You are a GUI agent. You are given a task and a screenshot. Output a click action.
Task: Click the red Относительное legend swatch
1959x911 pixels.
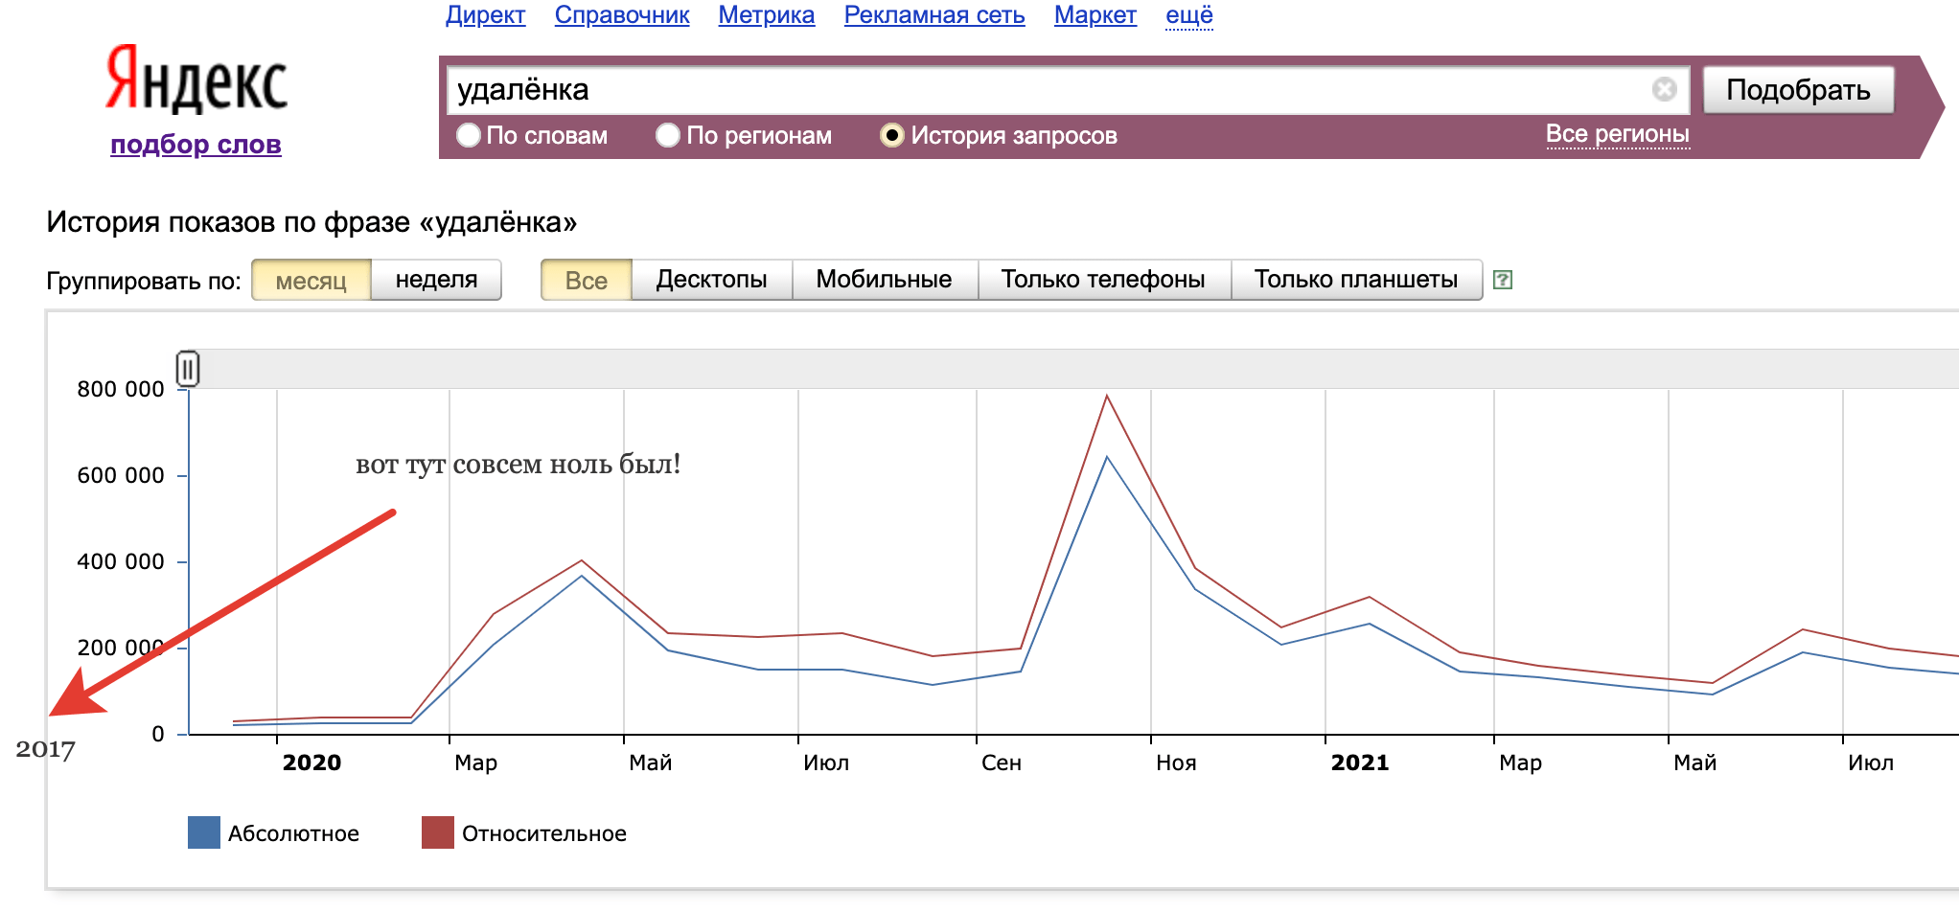tap(438, 832)
